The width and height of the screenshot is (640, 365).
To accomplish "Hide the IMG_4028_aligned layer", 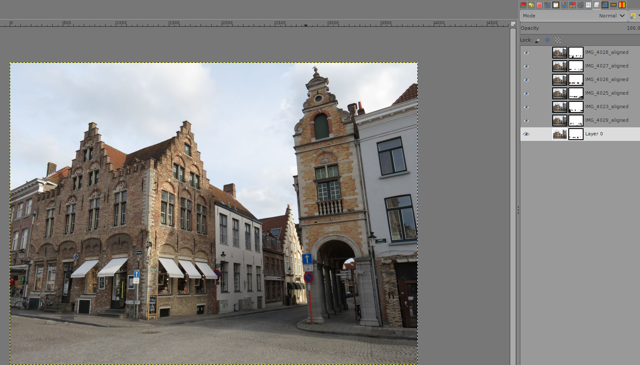I will coord(526,53).
